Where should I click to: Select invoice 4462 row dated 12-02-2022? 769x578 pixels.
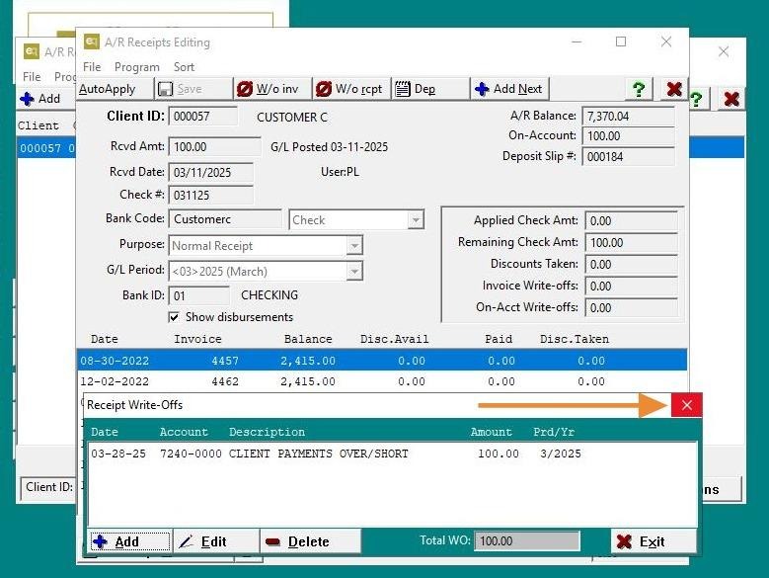[382, 381]
